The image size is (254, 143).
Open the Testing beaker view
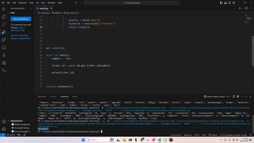[4, 55]
